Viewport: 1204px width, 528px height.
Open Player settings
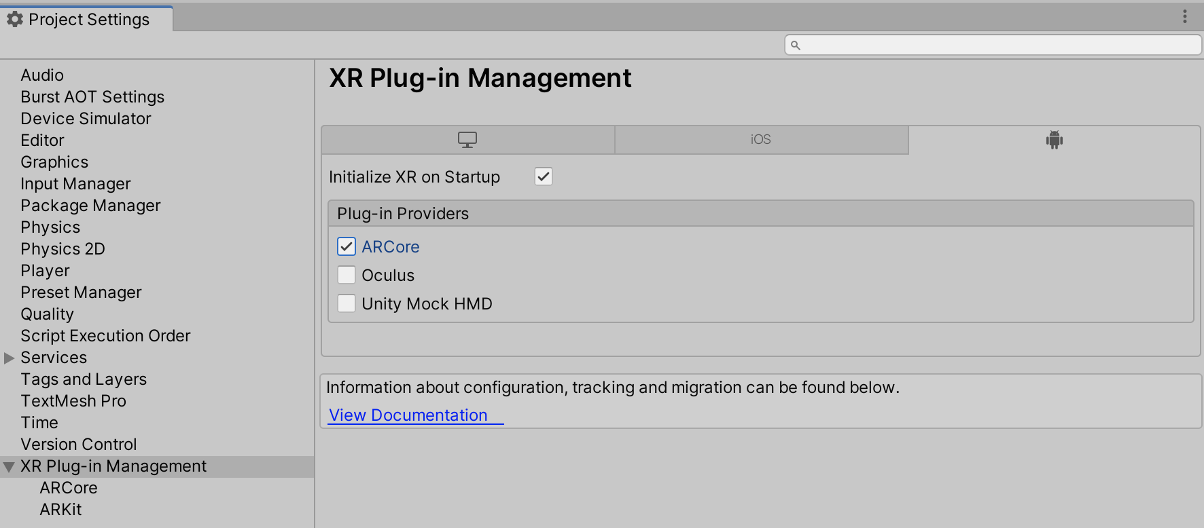(45, 271)
